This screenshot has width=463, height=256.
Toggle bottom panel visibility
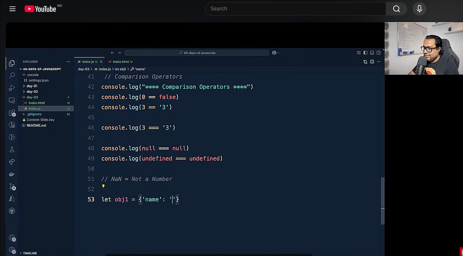pyautogui.click(x=372, y=53)
